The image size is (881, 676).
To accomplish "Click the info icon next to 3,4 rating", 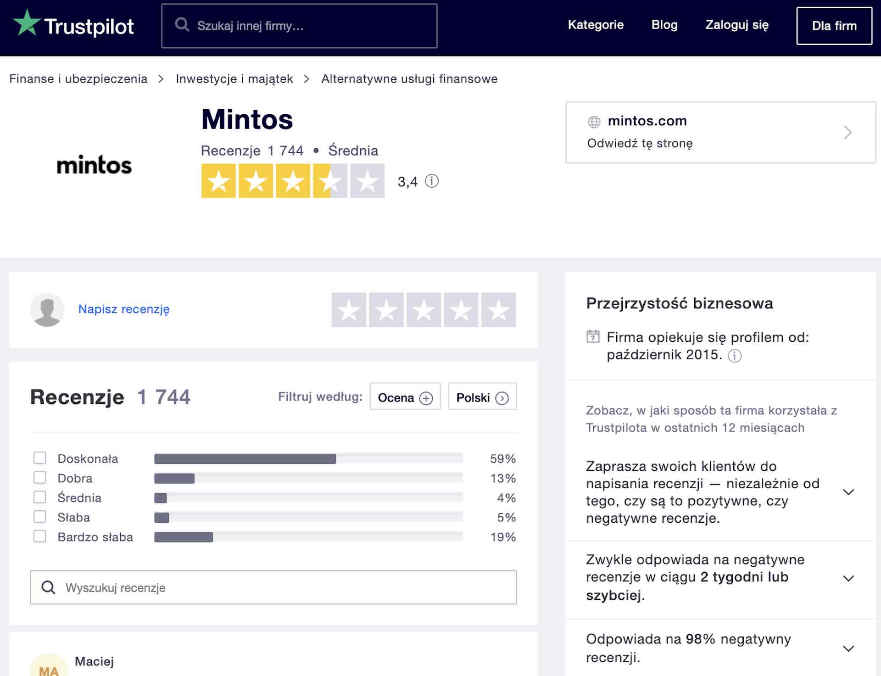I will [x=432, y=181].
